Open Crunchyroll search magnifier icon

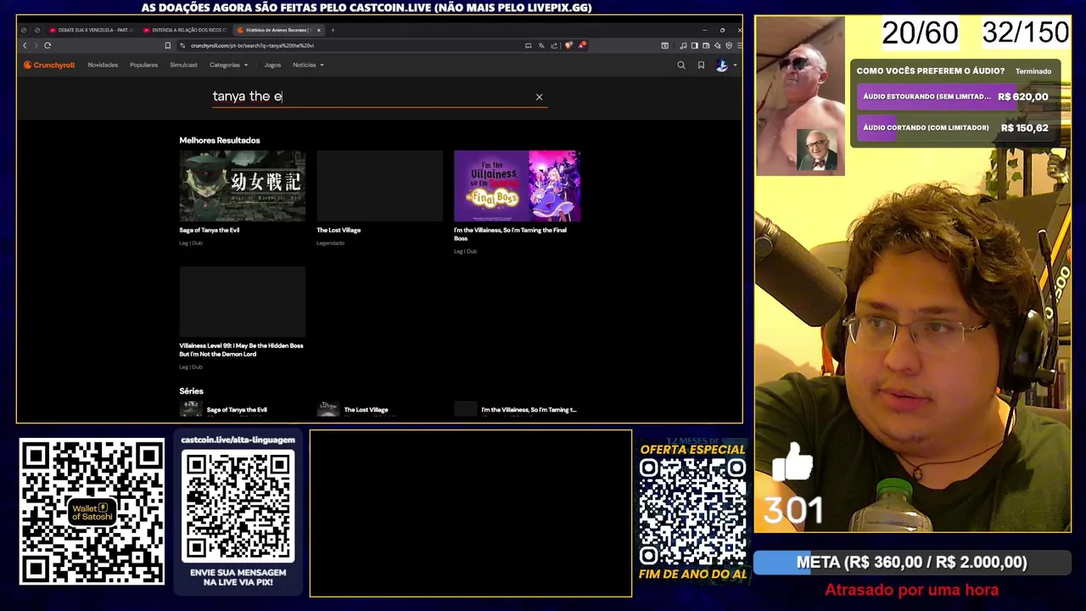tap(680, 64)
